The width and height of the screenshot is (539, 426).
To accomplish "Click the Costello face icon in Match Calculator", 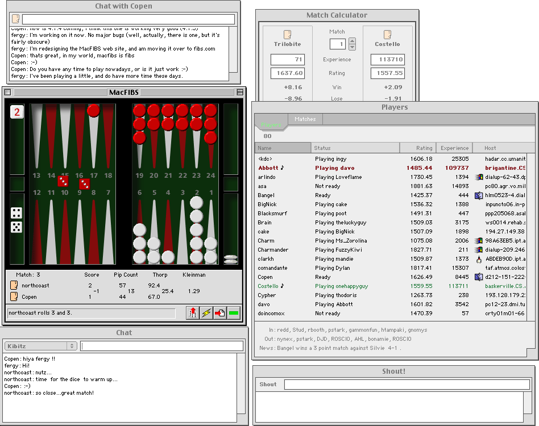I will click(x=387, y=34).
